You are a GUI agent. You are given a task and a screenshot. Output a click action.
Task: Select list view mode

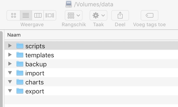pos(26,15)
